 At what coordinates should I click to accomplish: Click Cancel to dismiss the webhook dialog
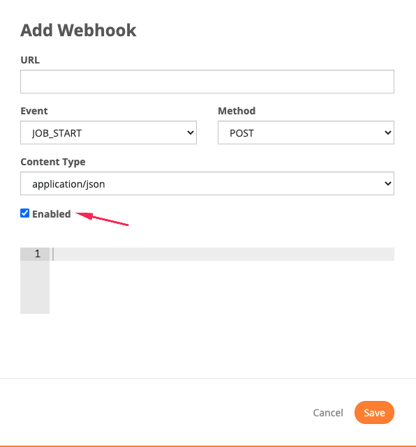pos(328,413)
